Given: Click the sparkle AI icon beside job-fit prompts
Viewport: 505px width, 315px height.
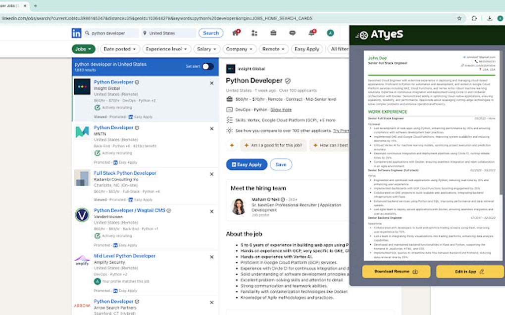Looking at the screenshot, I should click(x=232, y=145).
